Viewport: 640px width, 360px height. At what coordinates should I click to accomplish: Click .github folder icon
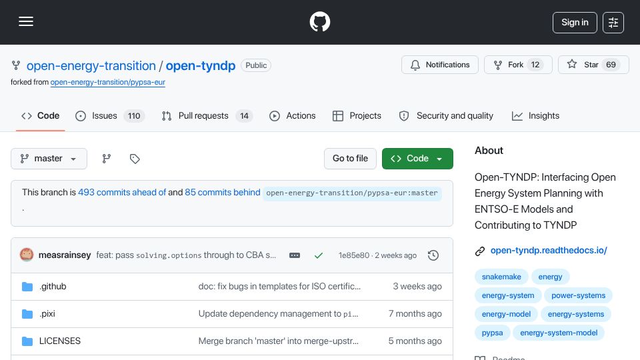pos(27,287)
